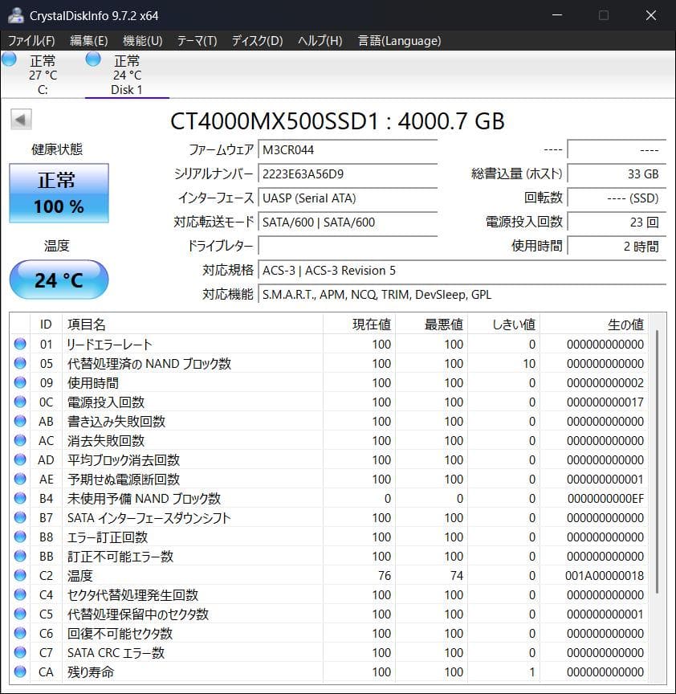
Task: Click the 24 °C temperature gauge
Action: 58,280
